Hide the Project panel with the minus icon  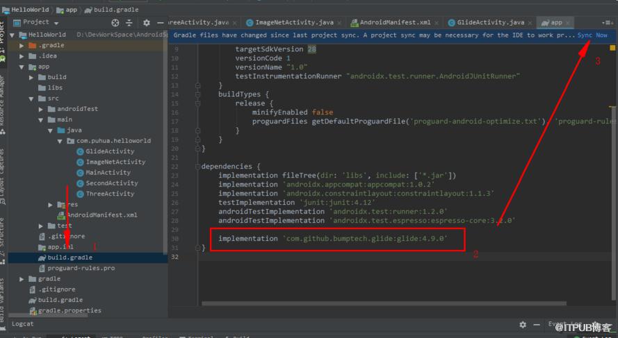point(160,23)
